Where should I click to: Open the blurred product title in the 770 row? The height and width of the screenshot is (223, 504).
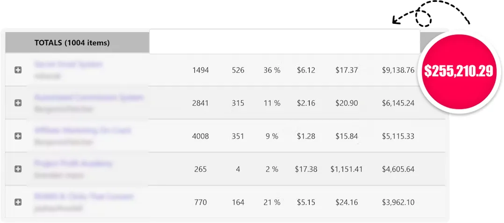pyautogui.click(x=84, y=197)
